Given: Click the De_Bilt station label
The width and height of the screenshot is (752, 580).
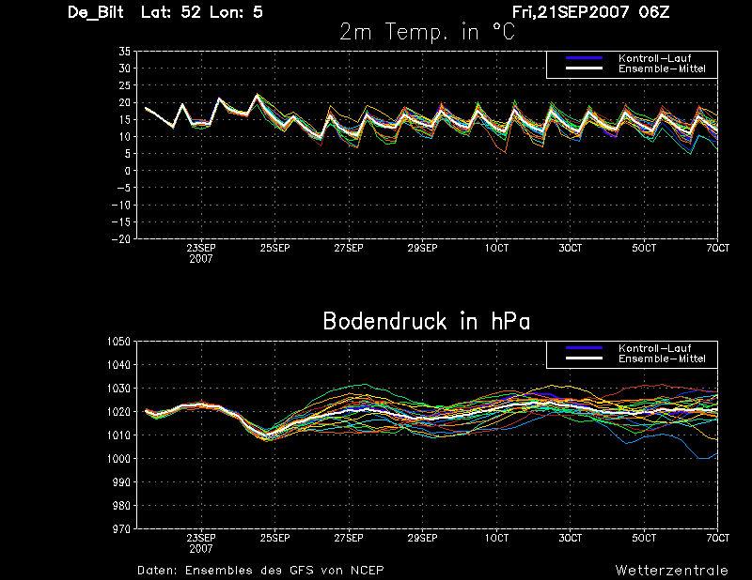Looking at the screenshot, I should (96, 12).
